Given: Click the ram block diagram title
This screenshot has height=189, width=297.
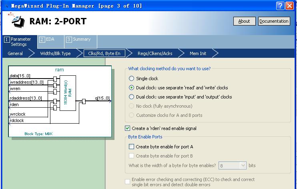Looking at the screenshot, I should click(60, 70).
